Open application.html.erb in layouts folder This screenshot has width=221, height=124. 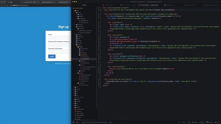[86, 75]
